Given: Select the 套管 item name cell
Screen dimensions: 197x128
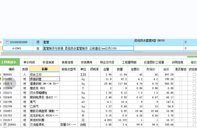Looking at the screenshot, I should click(x=88, y=42).
